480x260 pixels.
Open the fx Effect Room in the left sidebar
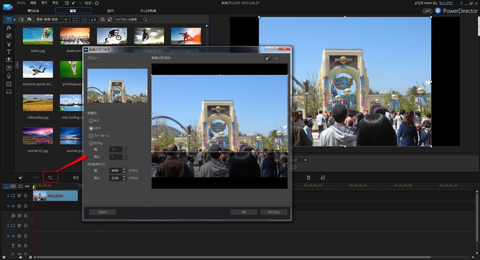(x=9, y=28)
